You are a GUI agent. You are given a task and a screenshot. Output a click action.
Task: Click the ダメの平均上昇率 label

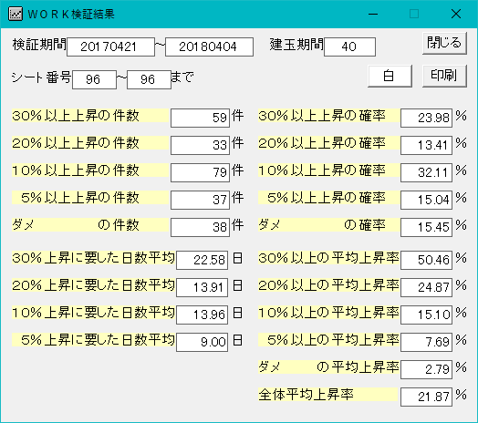(328, 367)
